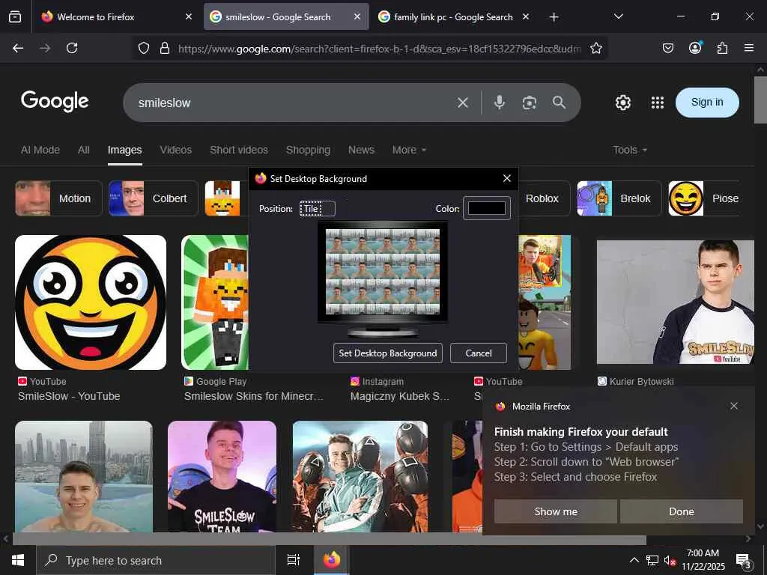Select the Videos tab

[x=175, y=150]
